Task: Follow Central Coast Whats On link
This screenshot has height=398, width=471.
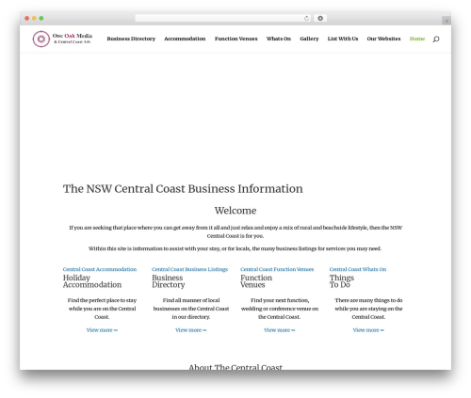Action: click(358, 269)
